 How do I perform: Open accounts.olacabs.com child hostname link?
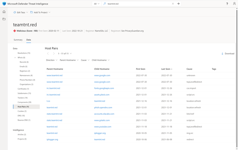point(104,114)
